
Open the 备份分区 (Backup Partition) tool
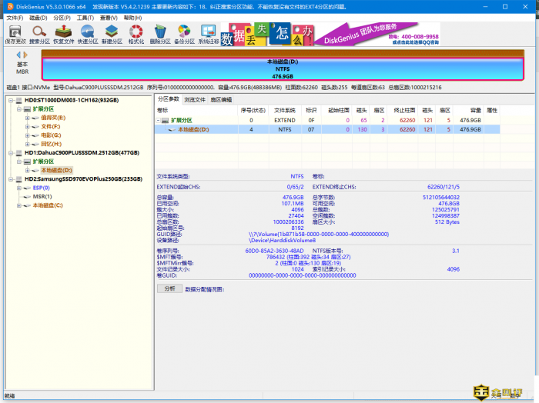[184, 32]
